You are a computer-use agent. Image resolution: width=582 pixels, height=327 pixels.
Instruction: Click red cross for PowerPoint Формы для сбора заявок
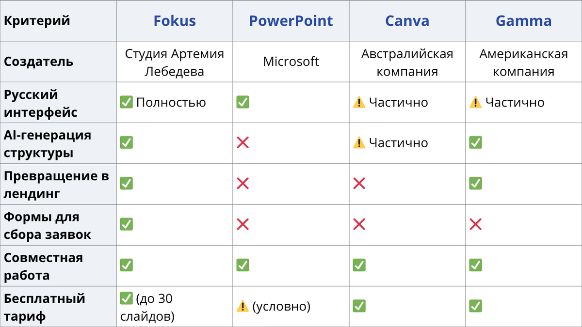(242, 224)
